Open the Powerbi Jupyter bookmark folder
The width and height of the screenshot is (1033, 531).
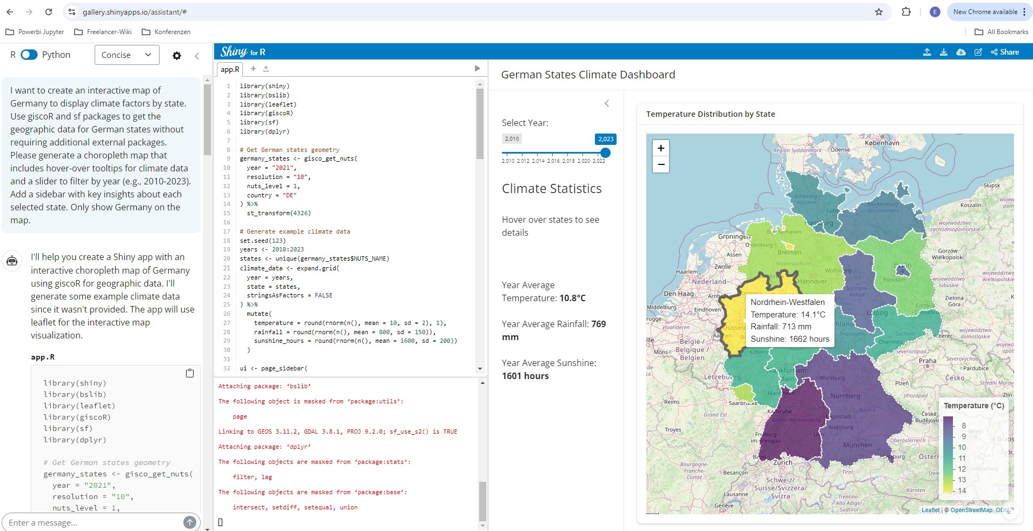[35, 32]
